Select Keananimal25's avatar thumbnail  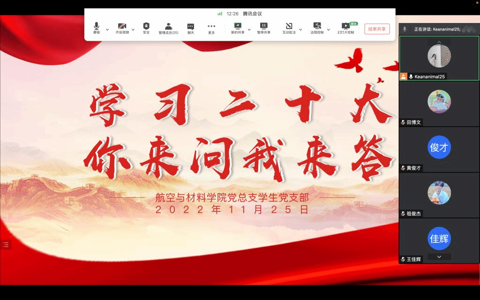click(x=439, y=55)
